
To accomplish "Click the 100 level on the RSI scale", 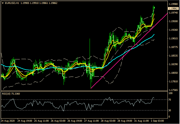I will tap(171, 93).
